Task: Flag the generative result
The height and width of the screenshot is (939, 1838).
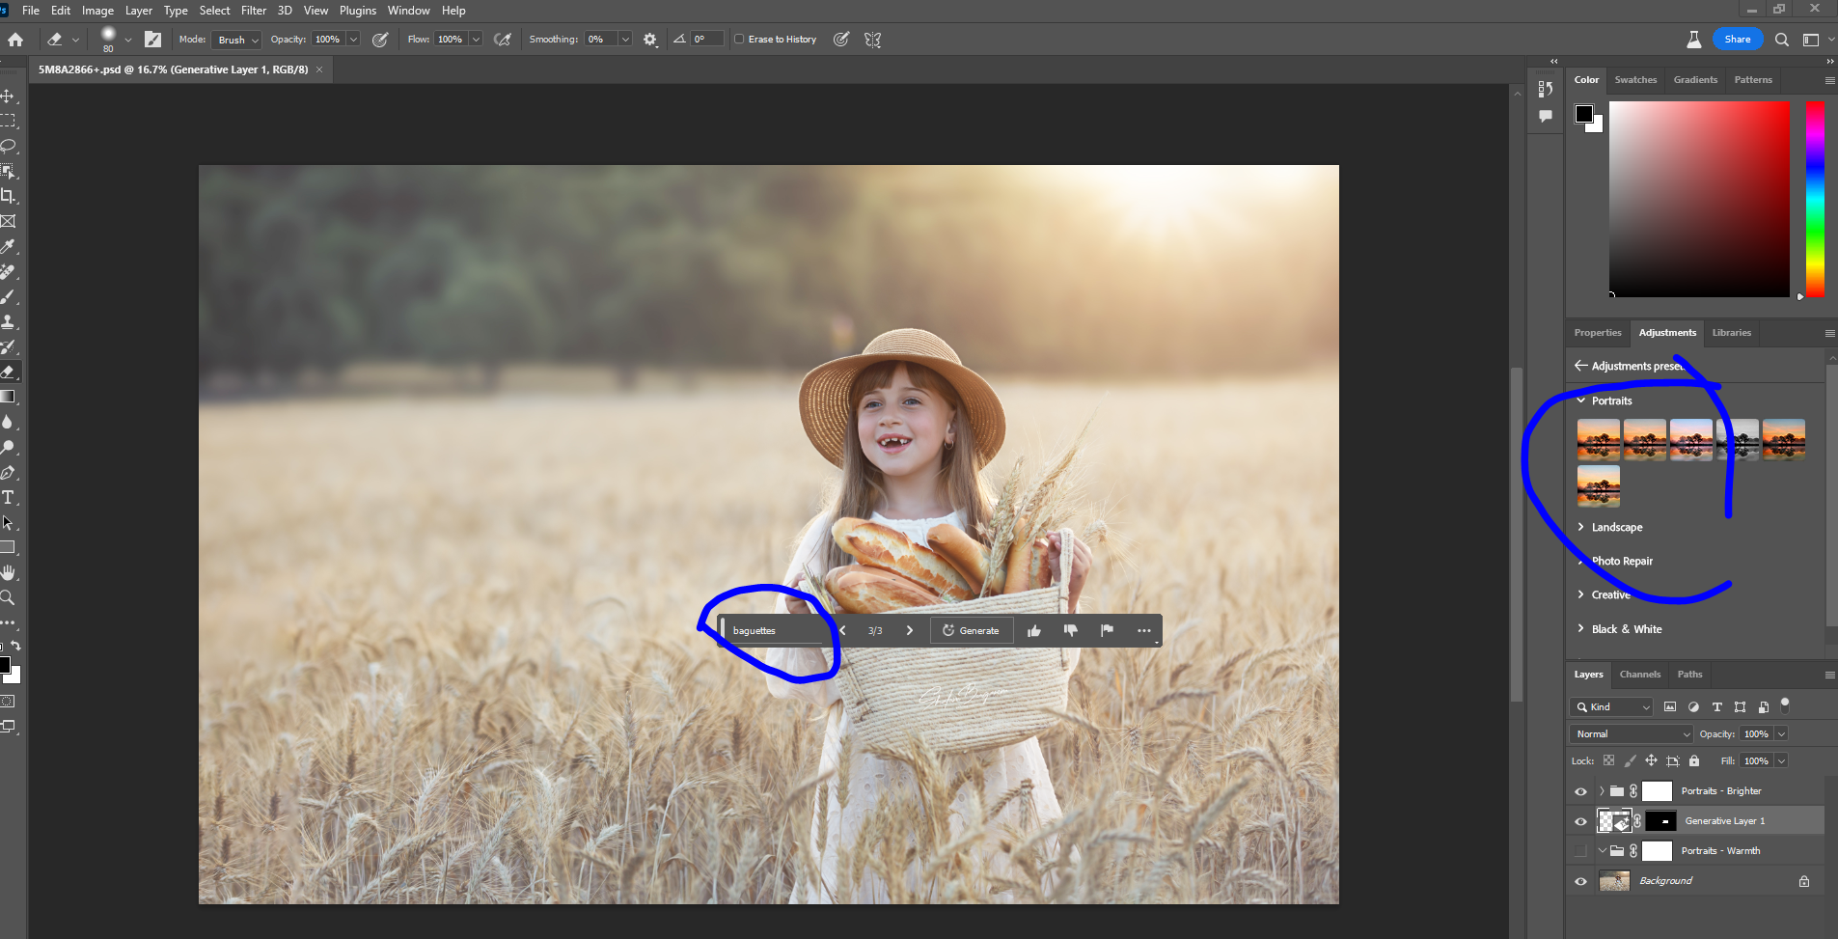Action: (x=1107, y=630)
